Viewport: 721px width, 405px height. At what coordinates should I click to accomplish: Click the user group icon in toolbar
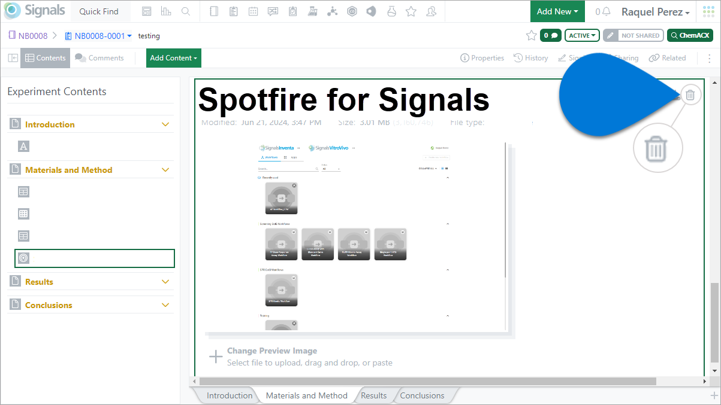431,11
